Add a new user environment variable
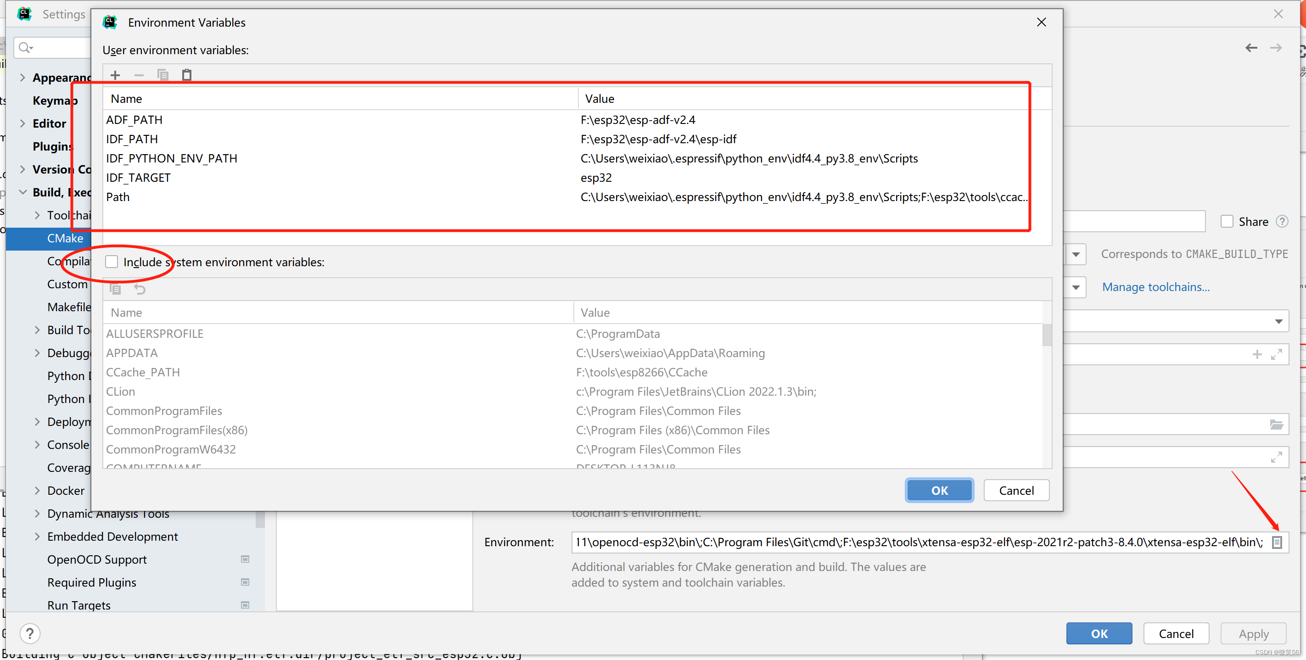The width and height of the screenshot is (1306, 660). (x=115, y=75)
